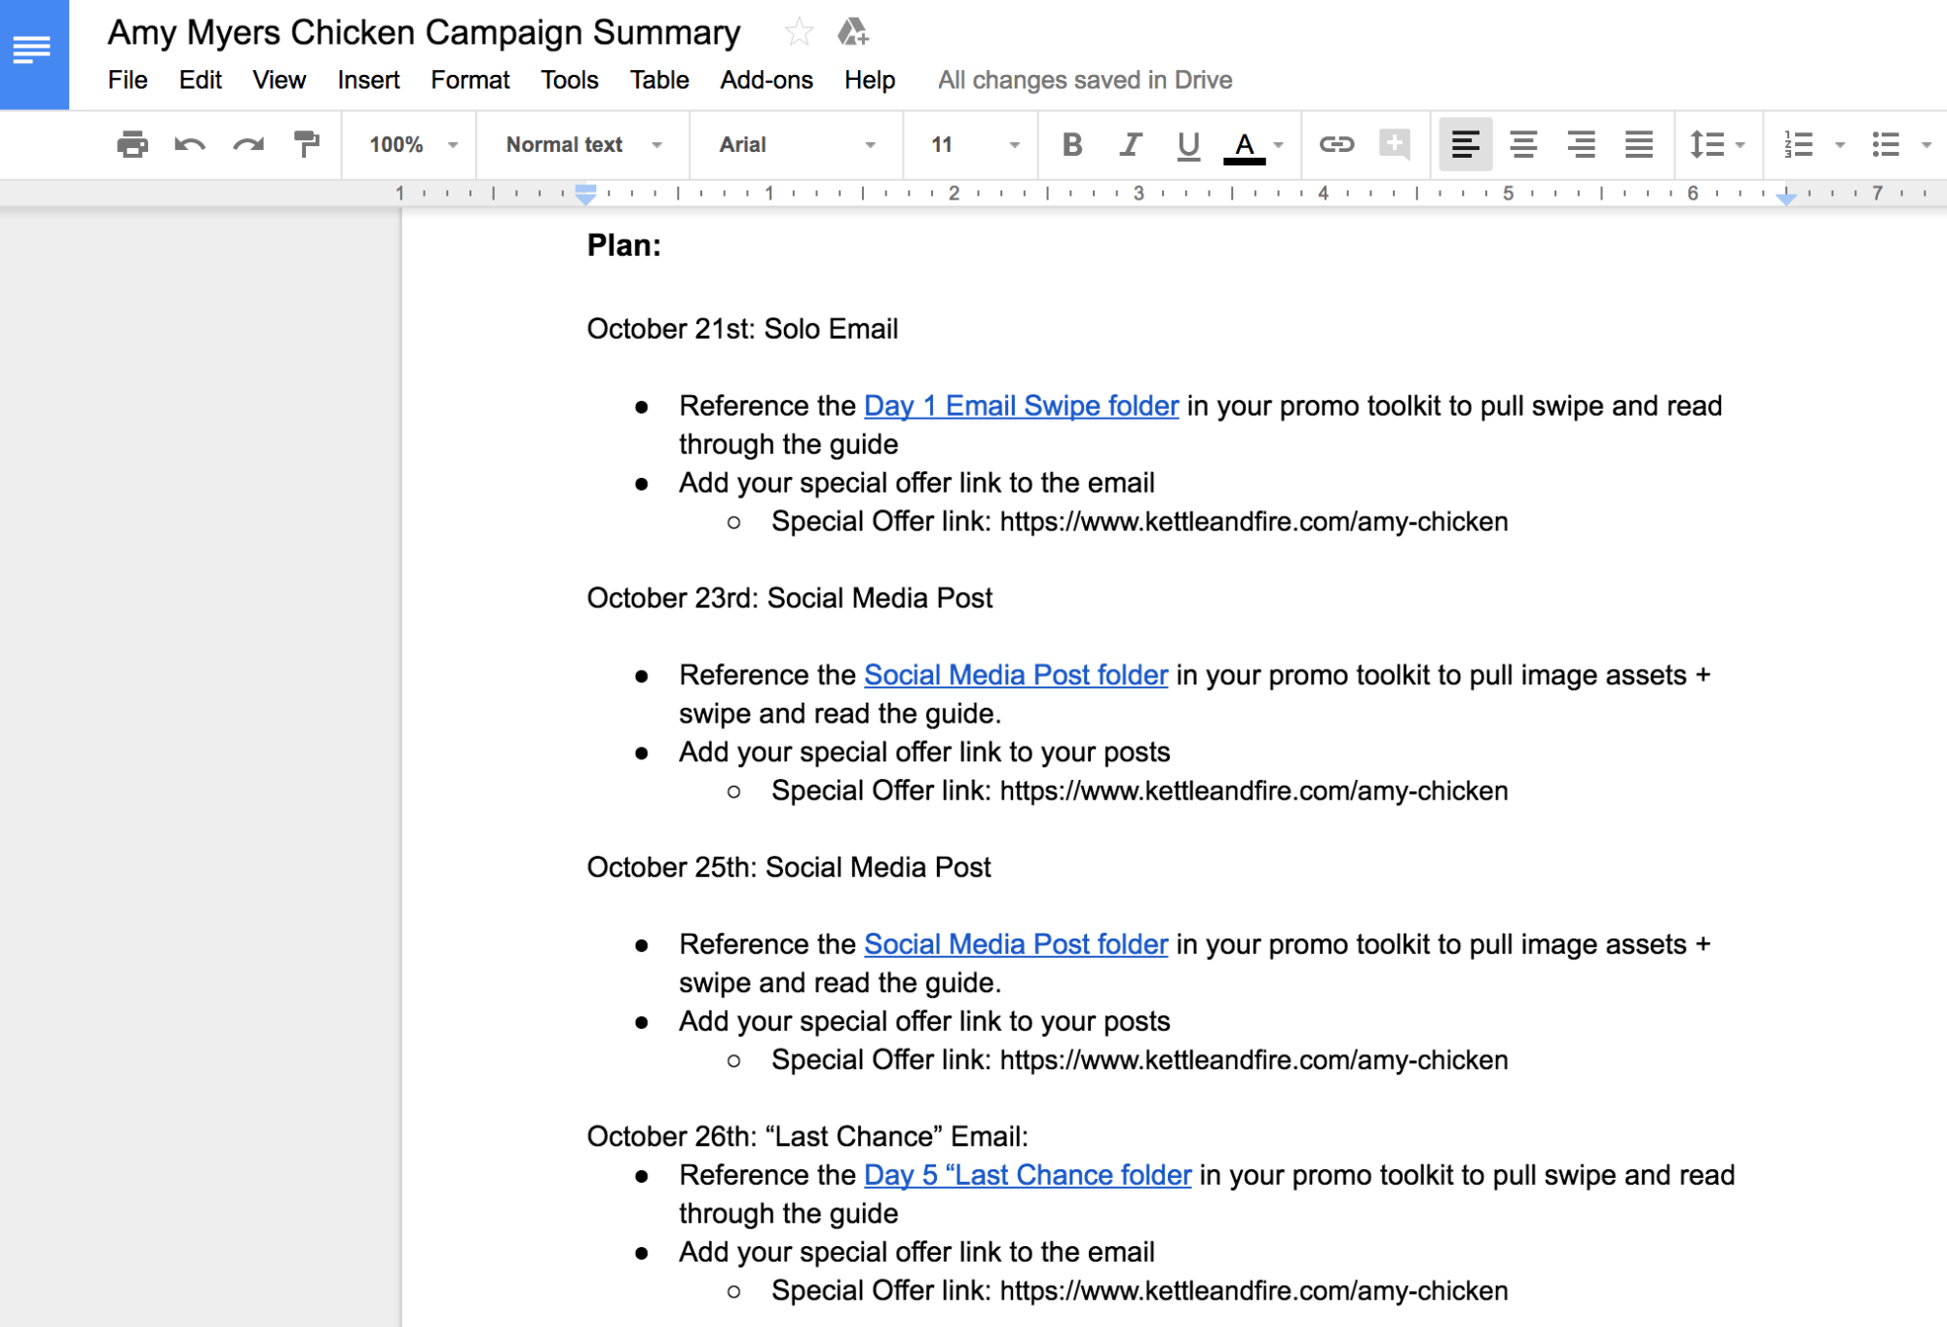This screenshot has height=1327, width=1947.
Task: Open the font size dropdown
Action: click(x=974, y=144)
